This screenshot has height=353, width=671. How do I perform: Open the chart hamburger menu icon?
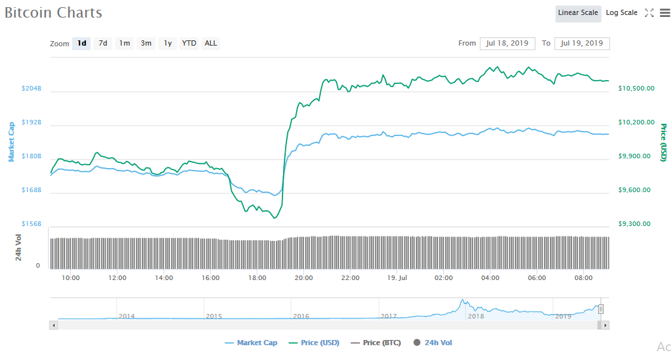pyautogui.click(x=664, y=13)
